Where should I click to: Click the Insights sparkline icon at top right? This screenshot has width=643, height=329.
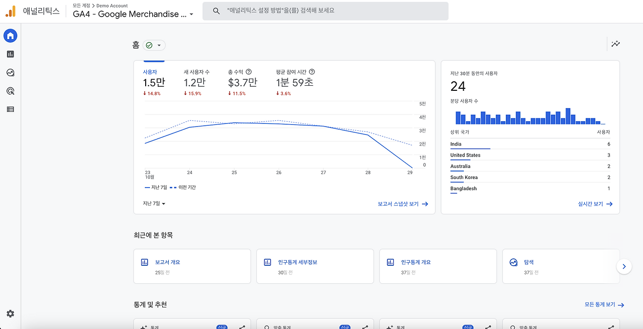pyautogui.click(x=616, y=44)
